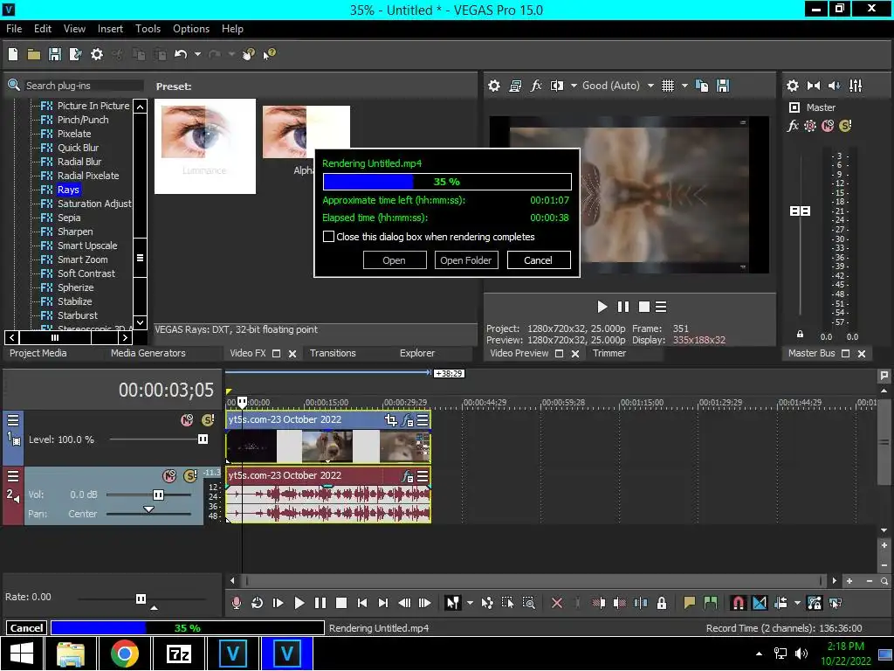
Task: Solo audio track 2
Action: [x=190, y=475]
